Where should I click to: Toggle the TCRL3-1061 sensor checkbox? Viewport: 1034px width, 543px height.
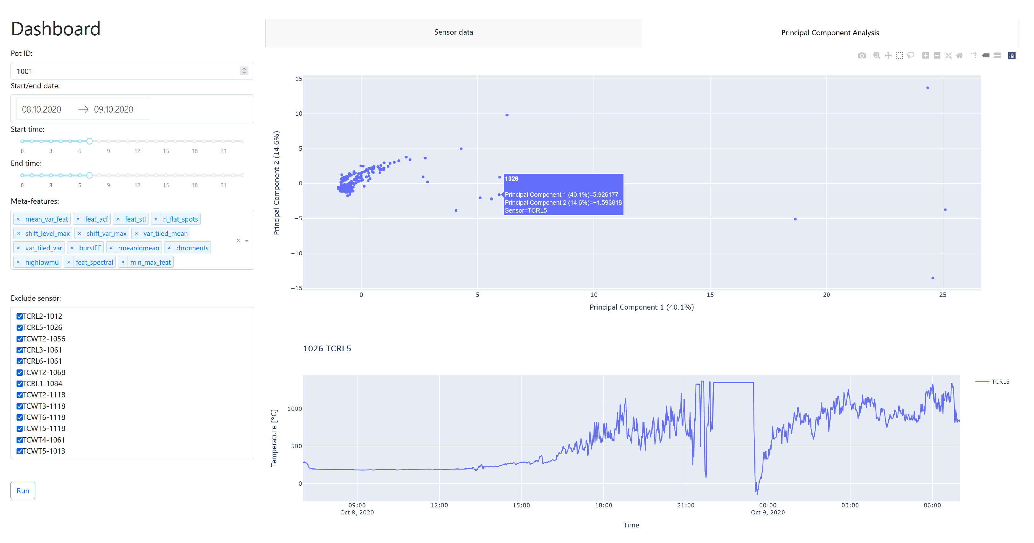tap(19, 350)
